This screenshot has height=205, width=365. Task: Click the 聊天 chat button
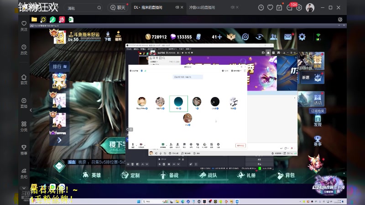pyautogui.click(x=118, y=8)
